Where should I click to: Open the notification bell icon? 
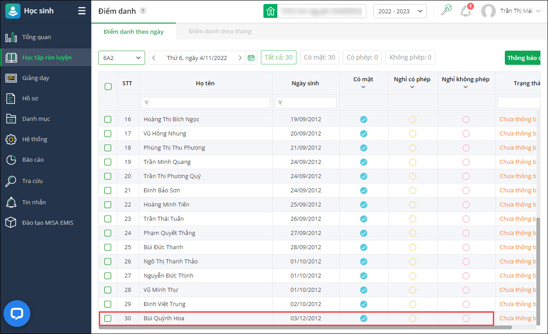(x=466, y=11)
